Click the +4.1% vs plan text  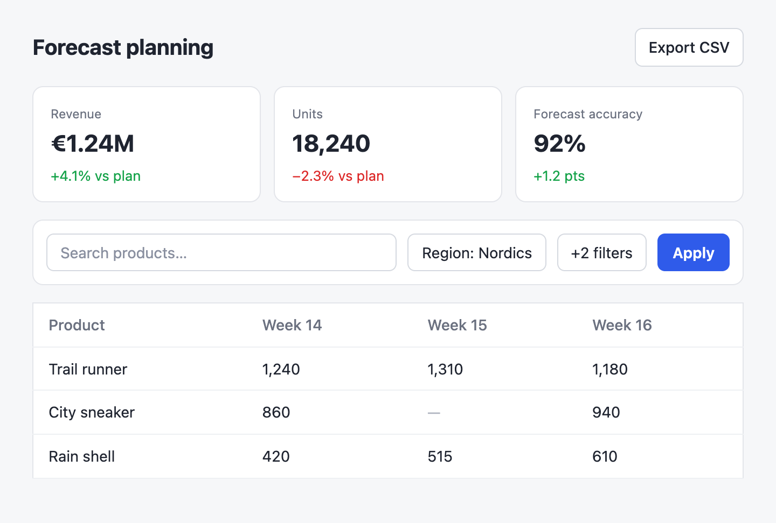tap(96, 176)
